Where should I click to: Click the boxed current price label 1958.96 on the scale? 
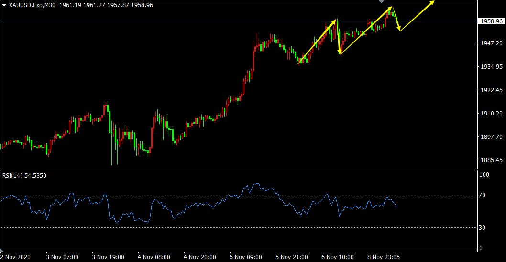point(492,21)
